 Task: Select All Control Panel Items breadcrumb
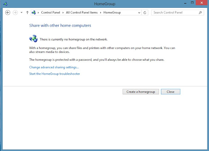pos(82,12)
